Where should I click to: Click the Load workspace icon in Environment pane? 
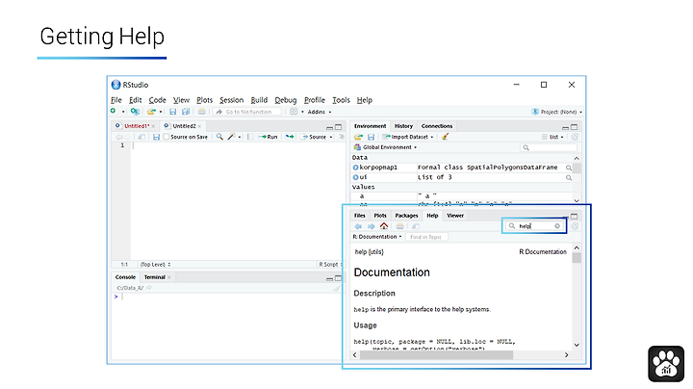coord(358,137)
